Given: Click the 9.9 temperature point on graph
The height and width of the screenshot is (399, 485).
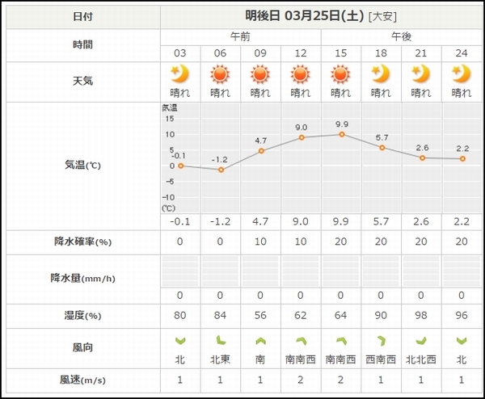Looking at the screenshot, I should [x=341, y=134].
